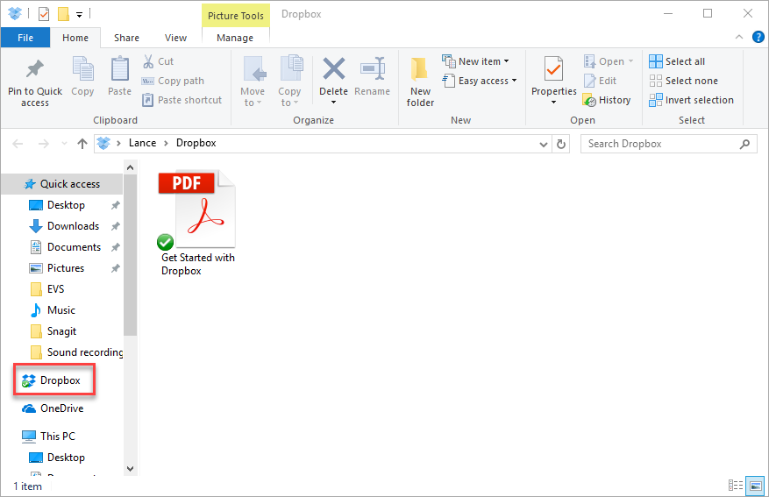769x497 pixels.
Task: Click Paste shortcut command
Action: [182, 100]
